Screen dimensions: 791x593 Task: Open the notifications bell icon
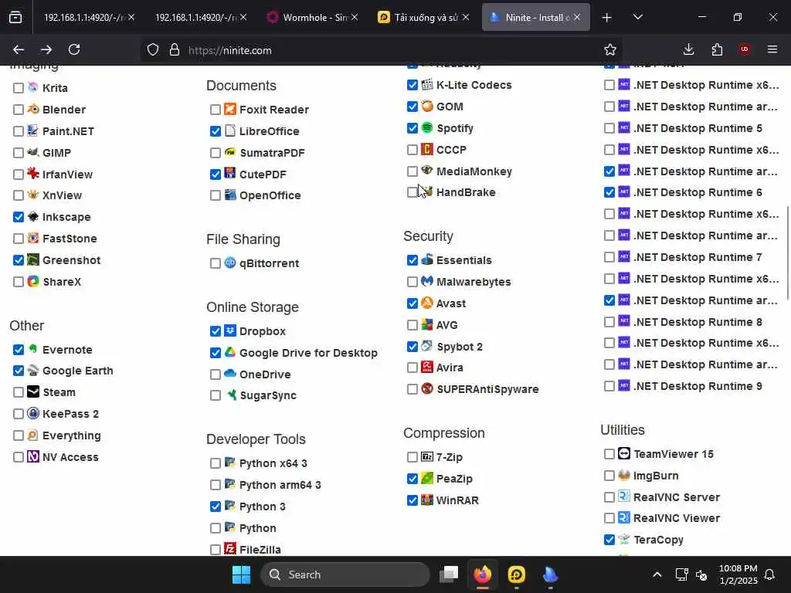[x=770, y=574]
